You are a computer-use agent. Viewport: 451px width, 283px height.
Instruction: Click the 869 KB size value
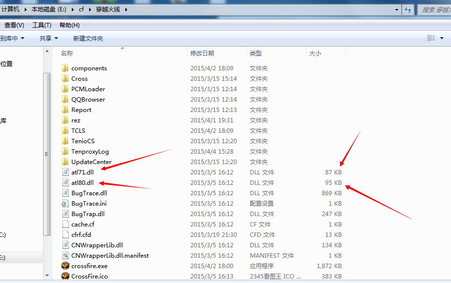pos(332,193)
